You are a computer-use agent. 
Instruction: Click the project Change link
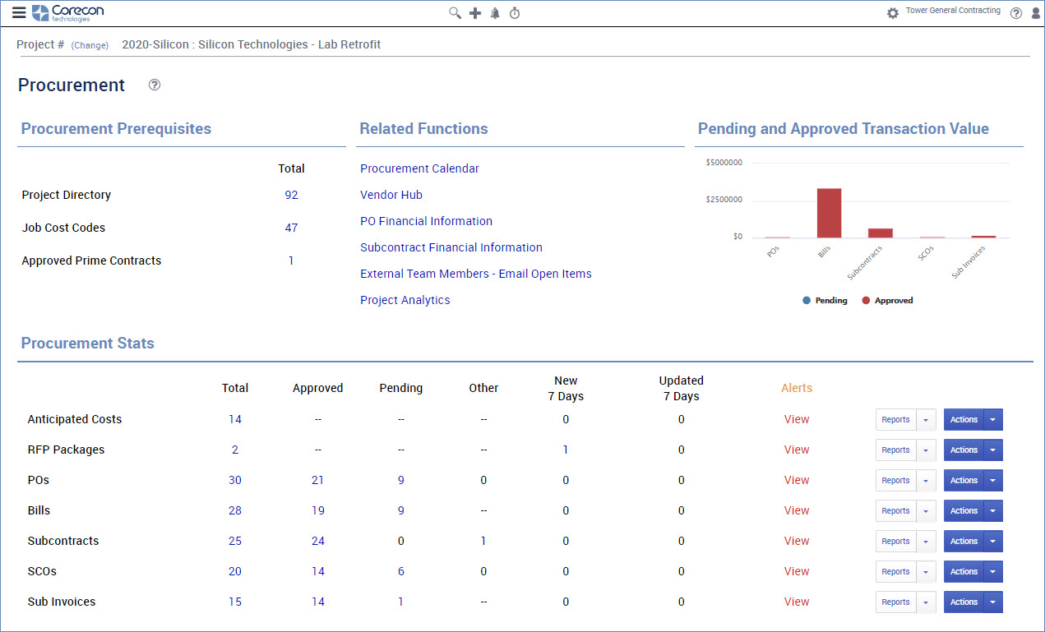point(90,46)
